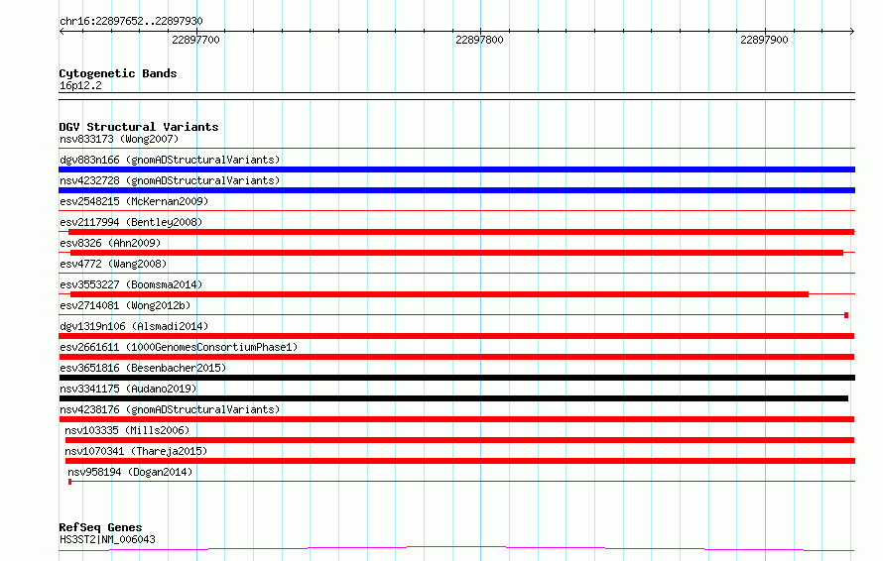Open the DGV Structural Variants track heading
The image size is (883, 561).
pyautogui.click(x=139, y=127)
